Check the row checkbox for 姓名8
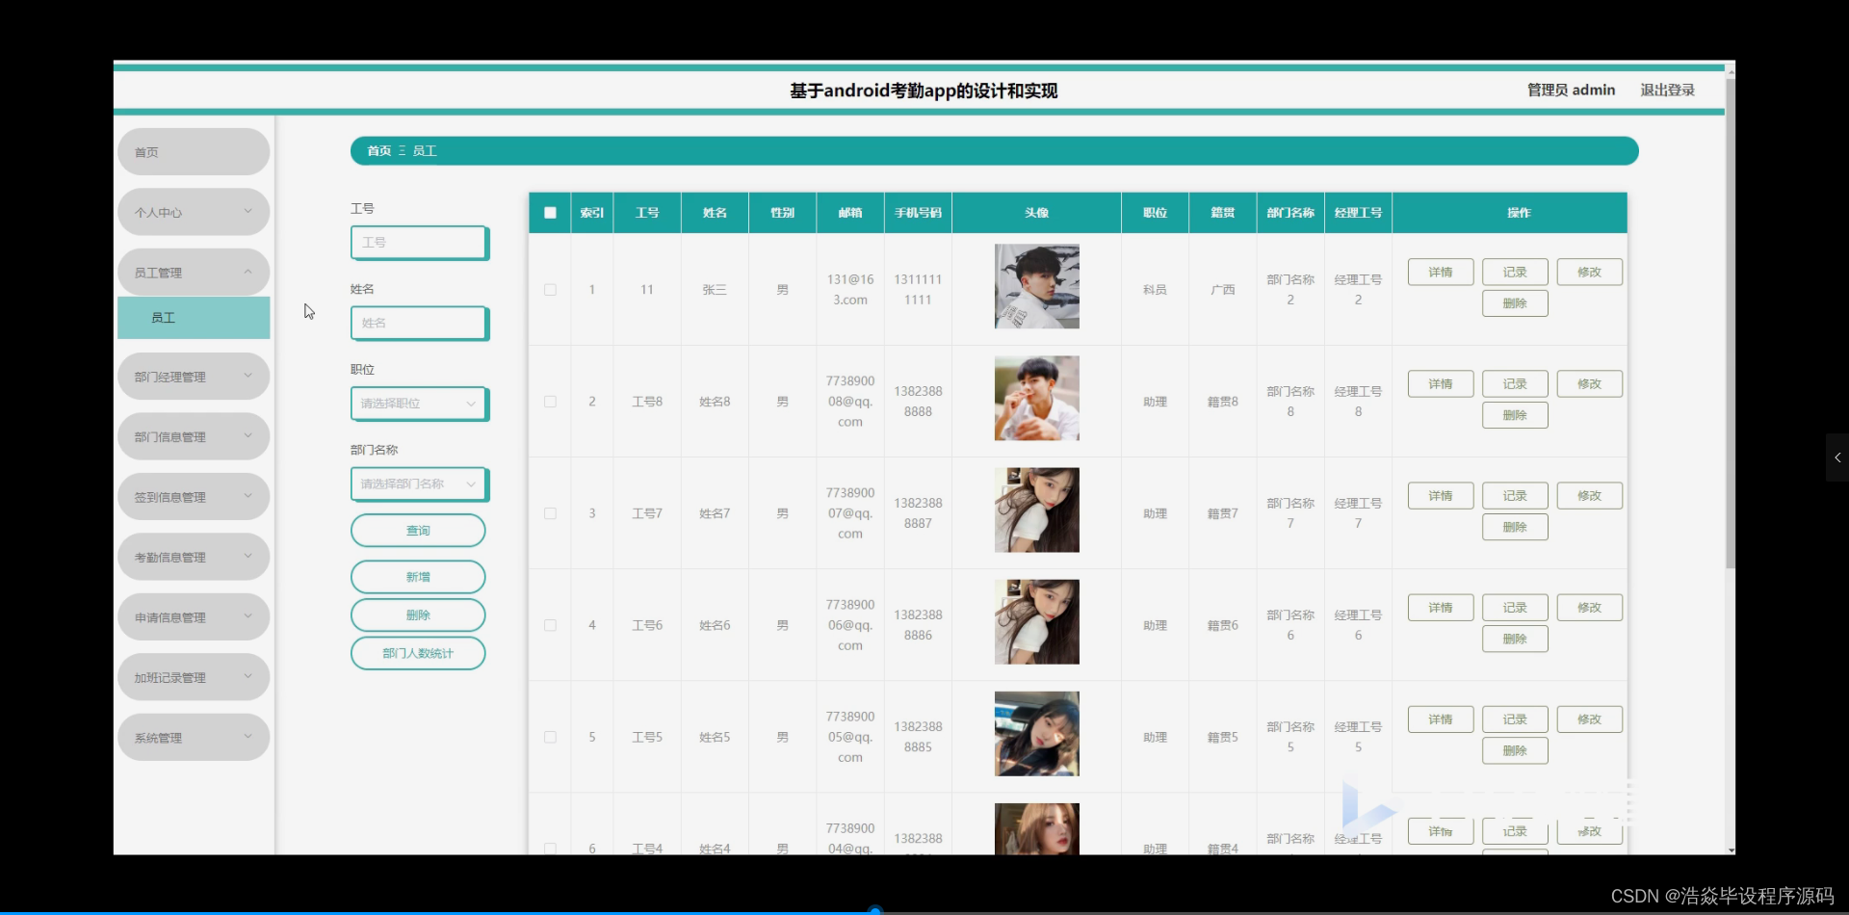The image size is (1849, 915). [x=549, y=401]
